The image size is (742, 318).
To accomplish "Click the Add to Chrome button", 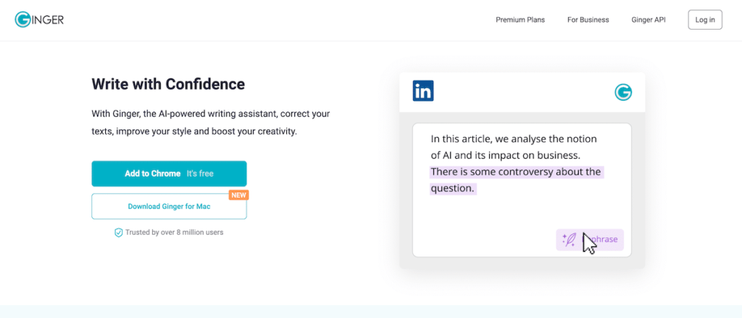I will coord(169,174).
